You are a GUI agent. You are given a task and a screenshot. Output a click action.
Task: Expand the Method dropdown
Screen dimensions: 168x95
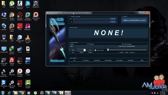85,50
